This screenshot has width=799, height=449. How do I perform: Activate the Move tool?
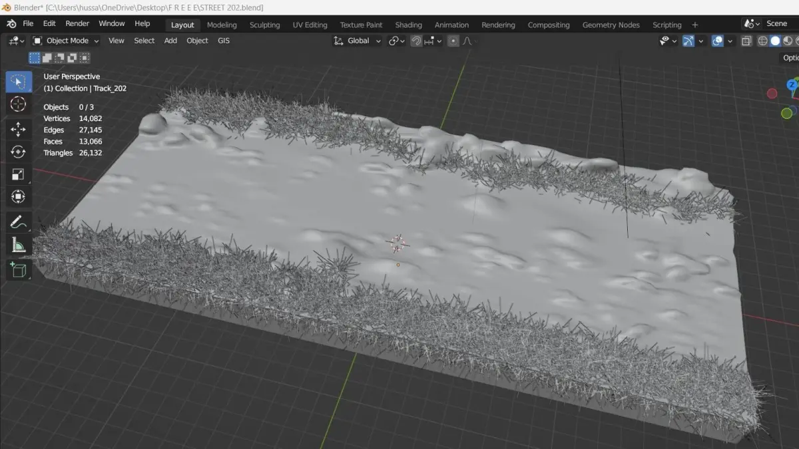point(19,129)
